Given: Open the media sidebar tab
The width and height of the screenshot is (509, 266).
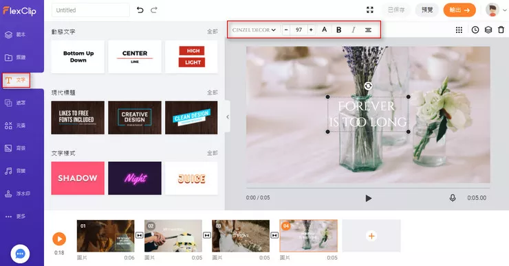Looking at the screenshot, I should [x=15, y=58].
